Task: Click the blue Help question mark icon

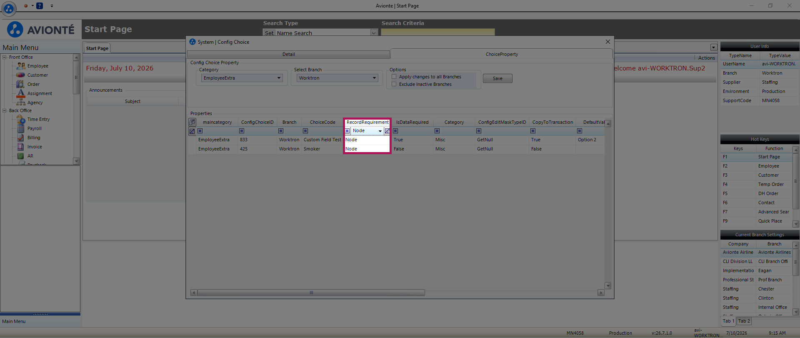Action: click(x=40, y=6)
